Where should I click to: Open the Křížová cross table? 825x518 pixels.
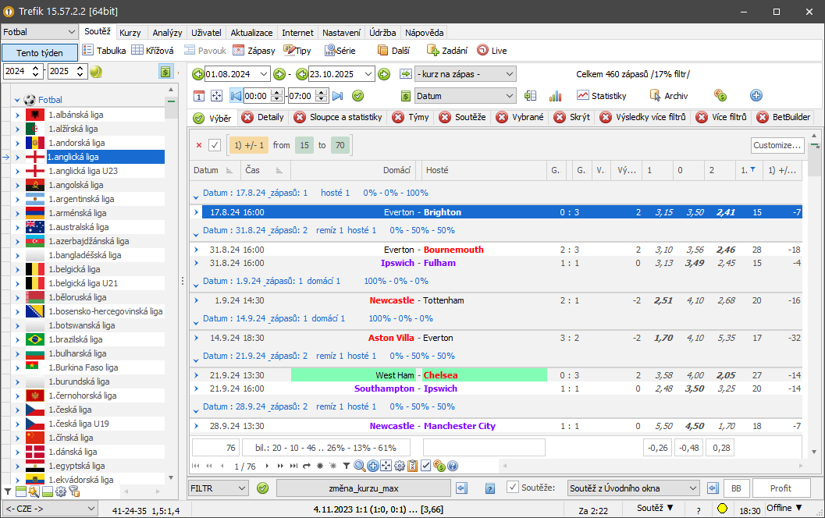tap(152, 51)
